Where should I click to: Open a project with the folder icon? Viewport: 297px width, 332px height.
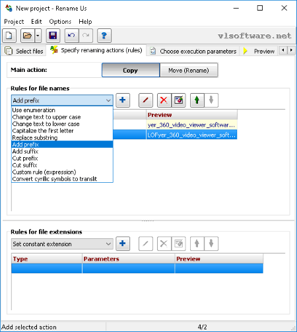28,36
